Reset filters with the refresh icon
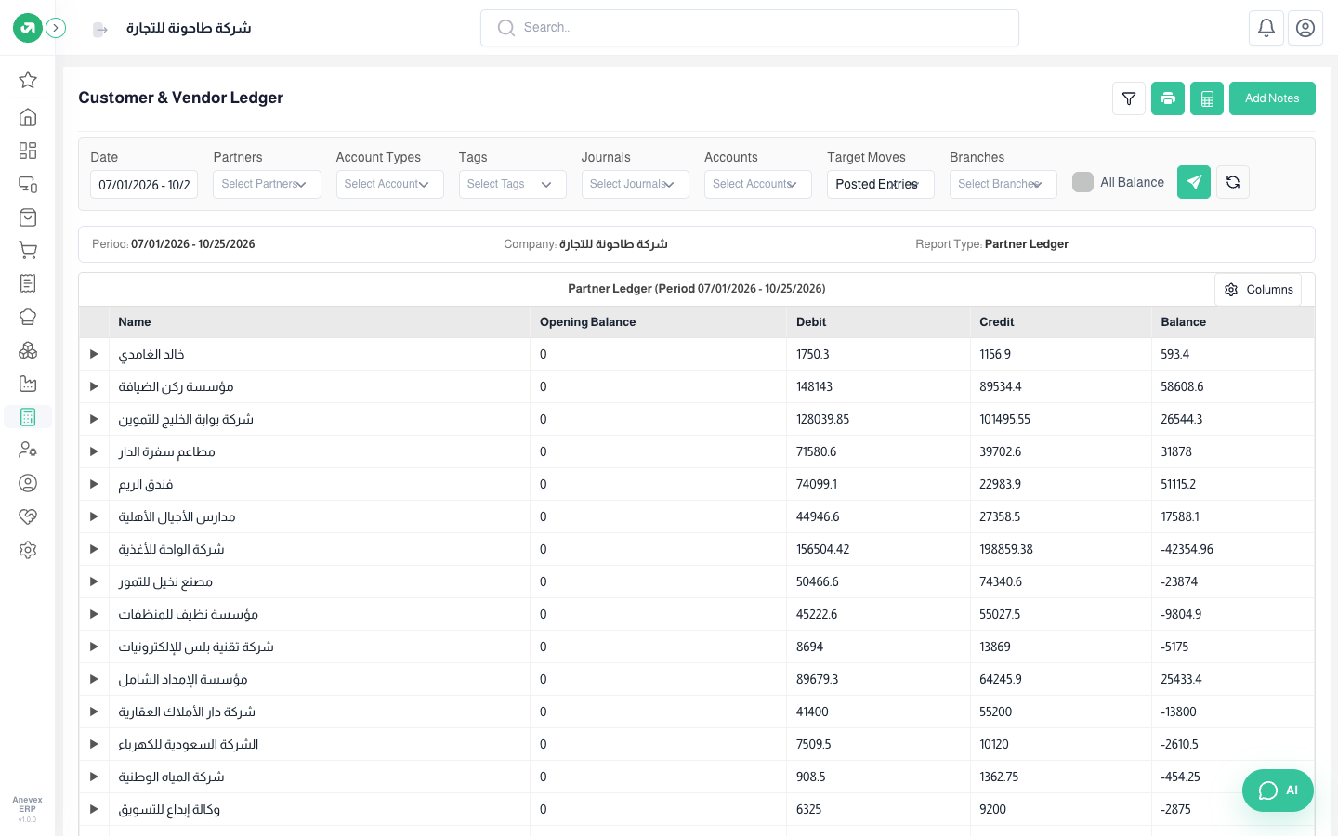This screenshot has width=1338, height=836. [x=1233, y=182]
